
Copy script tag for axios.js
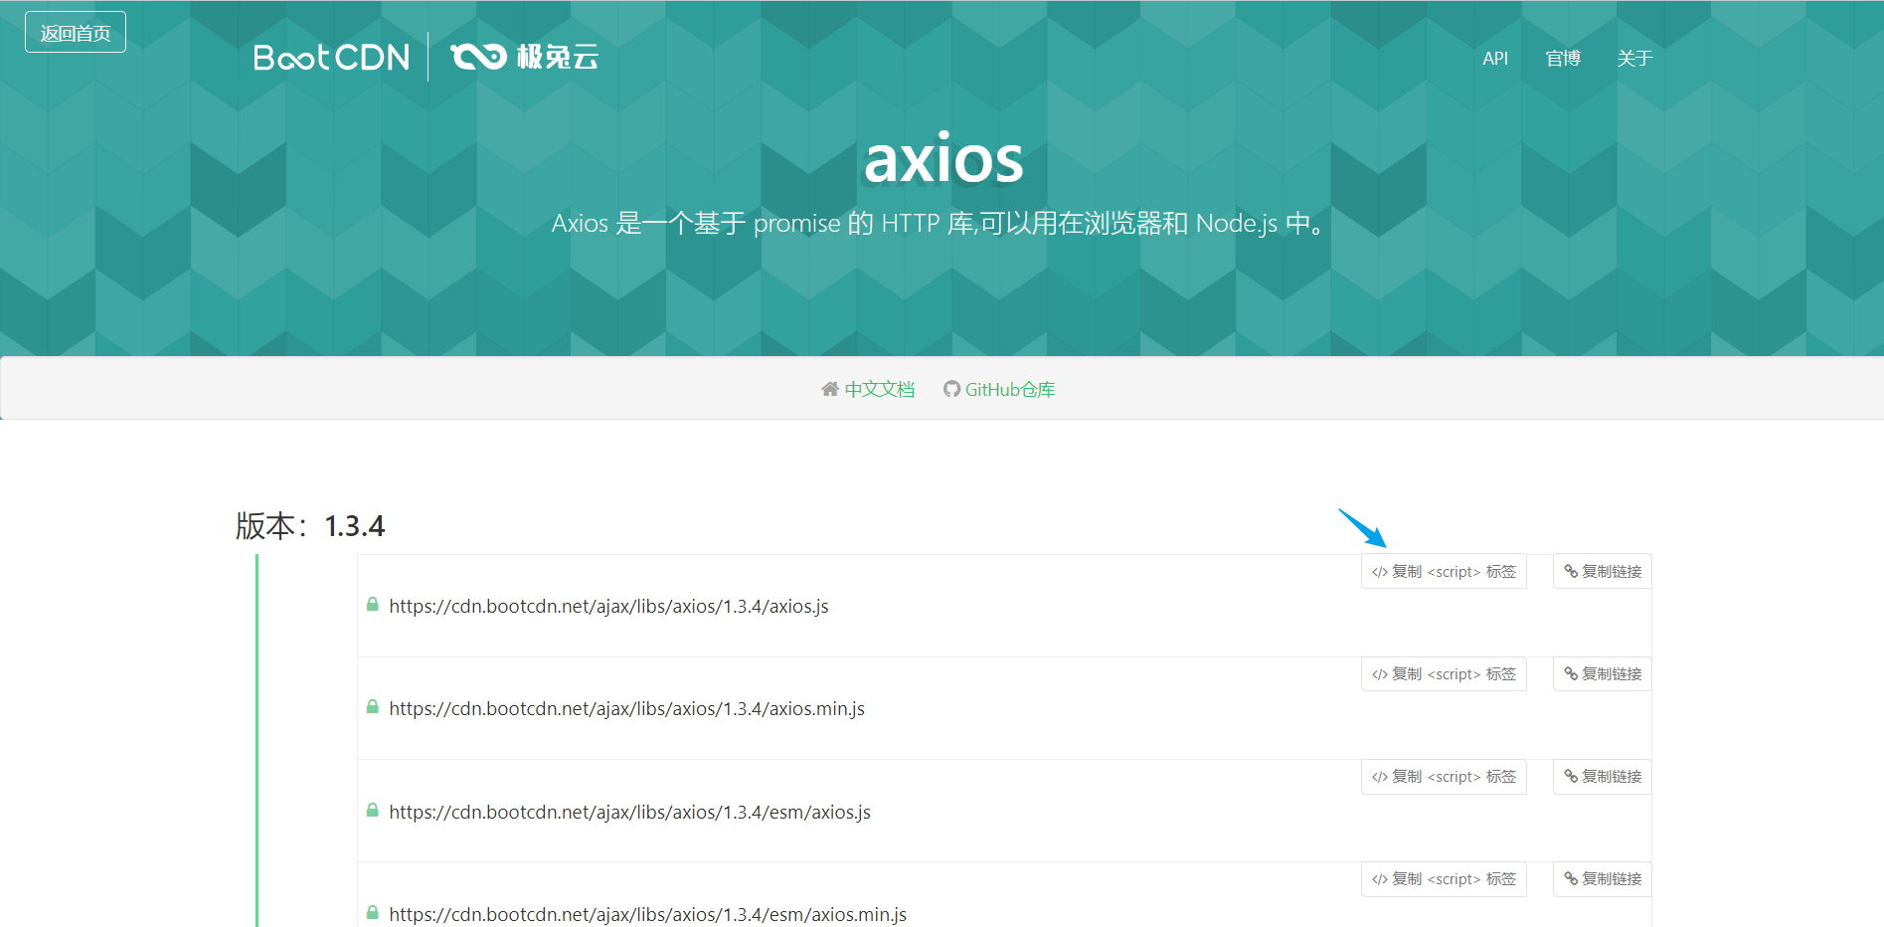coord(1444,572)
